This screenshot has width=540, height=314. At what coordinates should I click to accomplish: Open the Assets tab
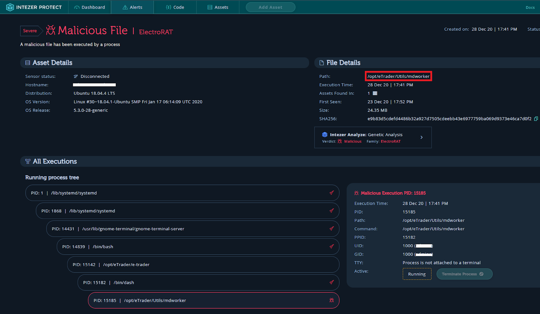tap(218, 7)
